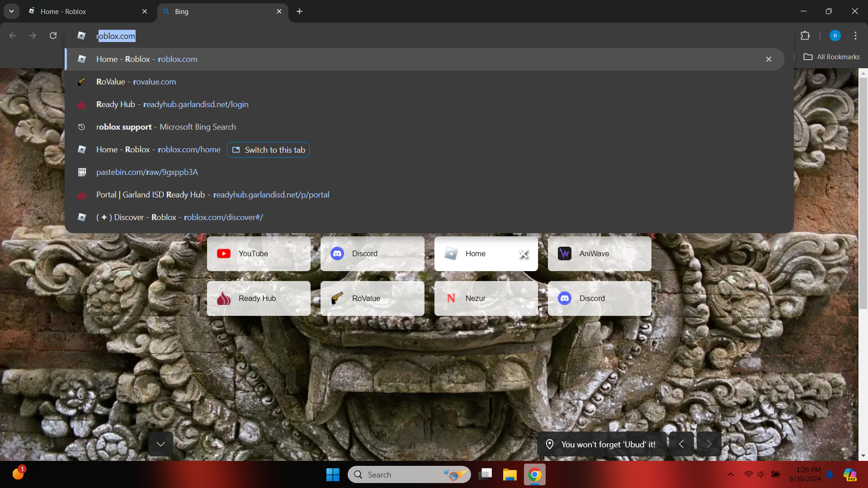Launch File Explorer from taskbar
Screen dimensions: 868x488
[509, 475]
